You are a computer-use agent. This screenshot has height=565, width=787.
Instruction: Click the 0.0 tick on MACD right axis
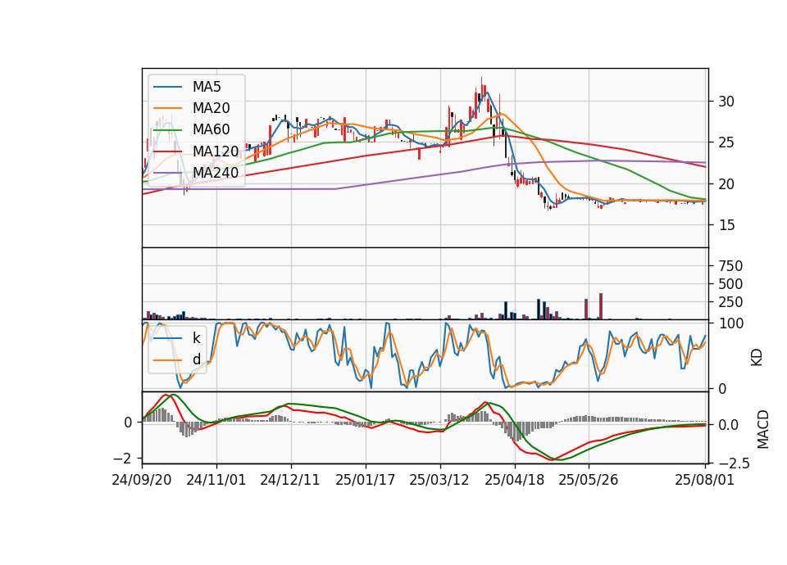coord(728,425)
